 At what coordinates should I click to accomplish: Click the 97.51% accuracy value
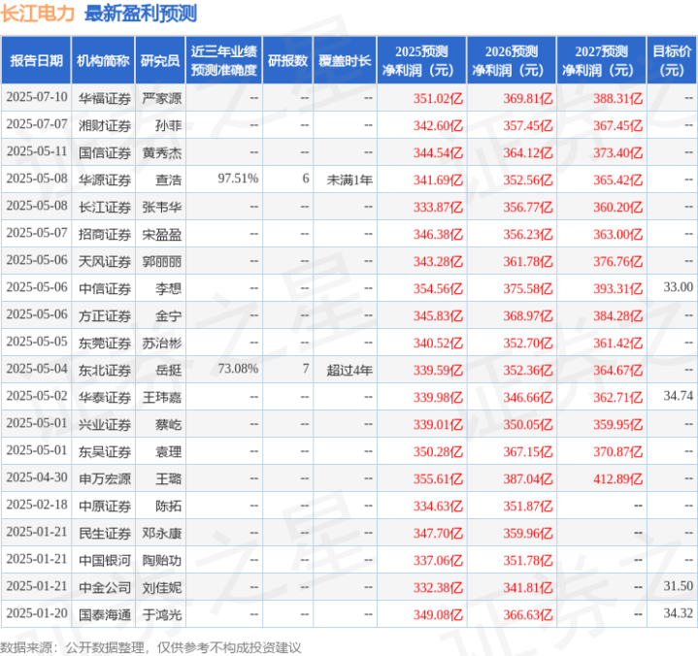[x=238, y=179]
